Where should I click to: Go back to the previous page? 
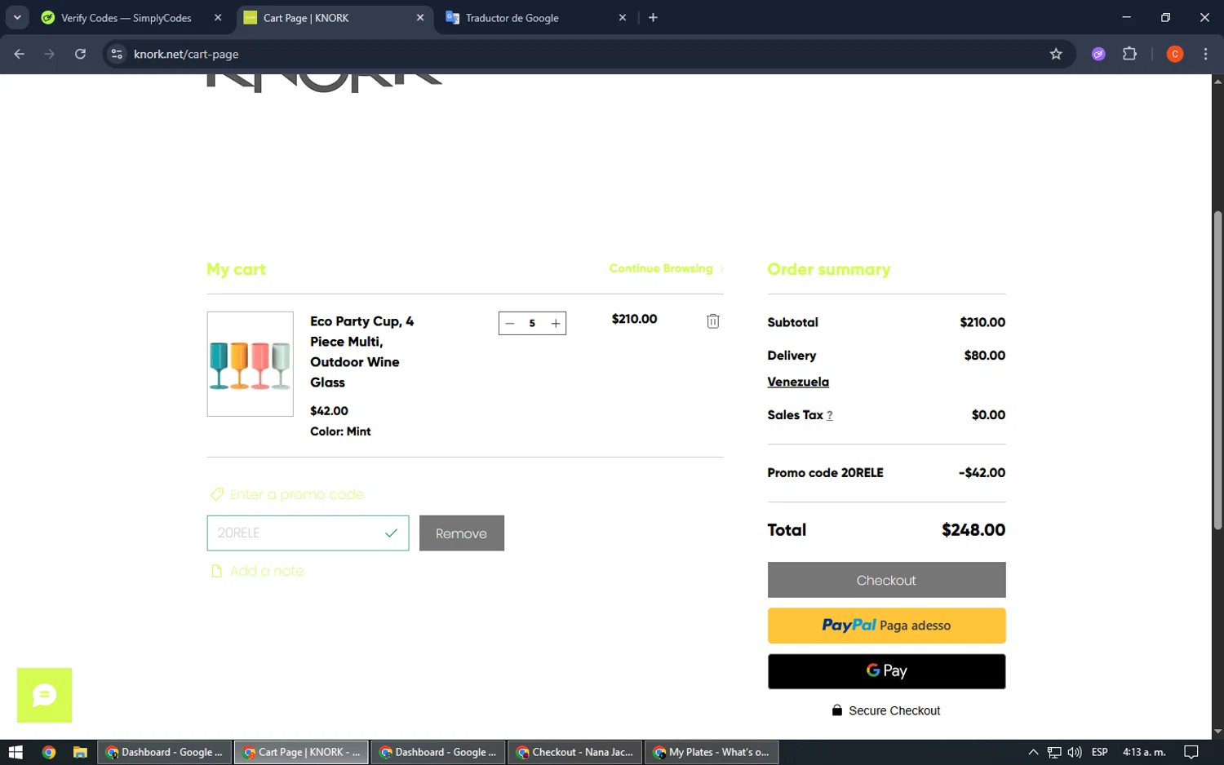coord(20,54)
